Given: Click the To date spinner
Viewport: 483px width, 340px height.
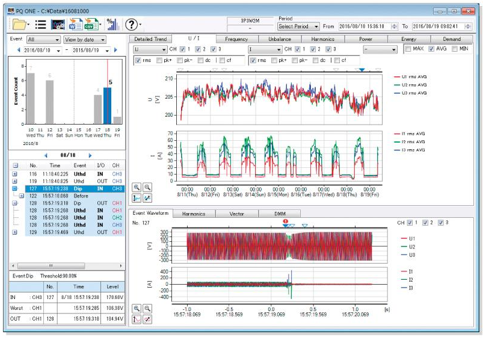Looking at the screenshot, I should (x=467, y=26).
